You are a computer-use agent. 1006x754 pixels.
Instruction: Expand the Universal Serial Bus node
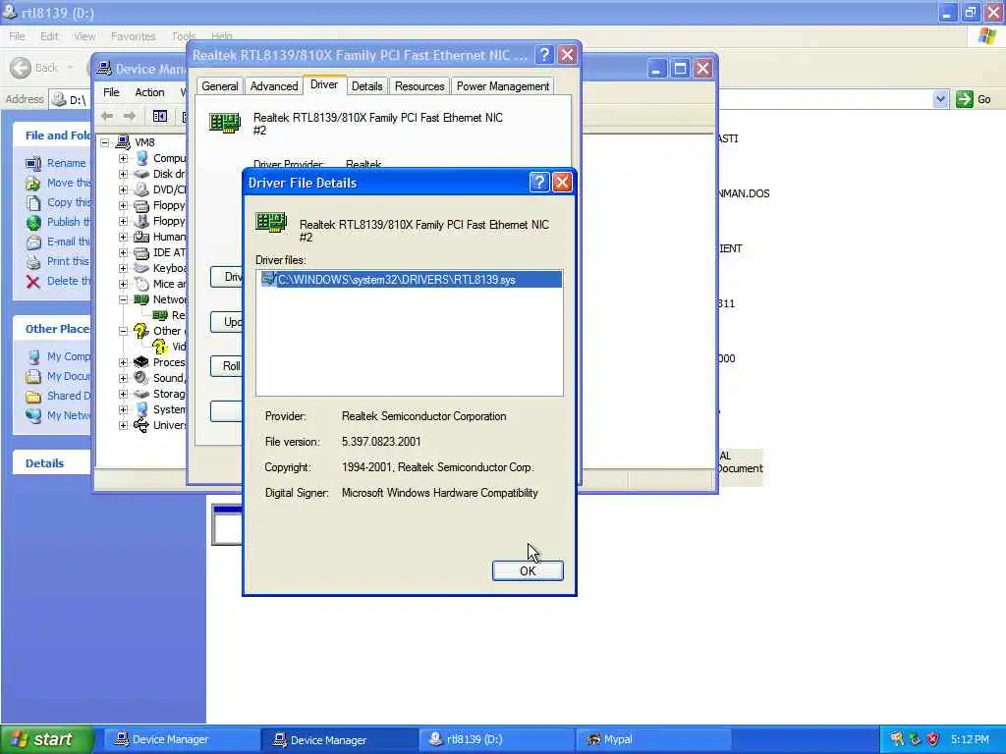tap(123, 425)
